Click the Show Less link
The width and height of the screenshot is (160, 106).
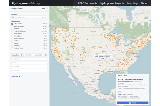[14, 77]
